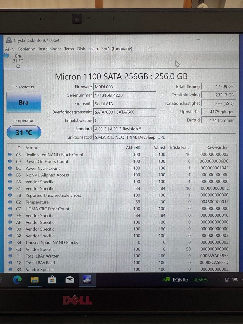Click the 31 °C temperature button
The height and width of the screenshot is (324, 243).
tap(24, 132)
